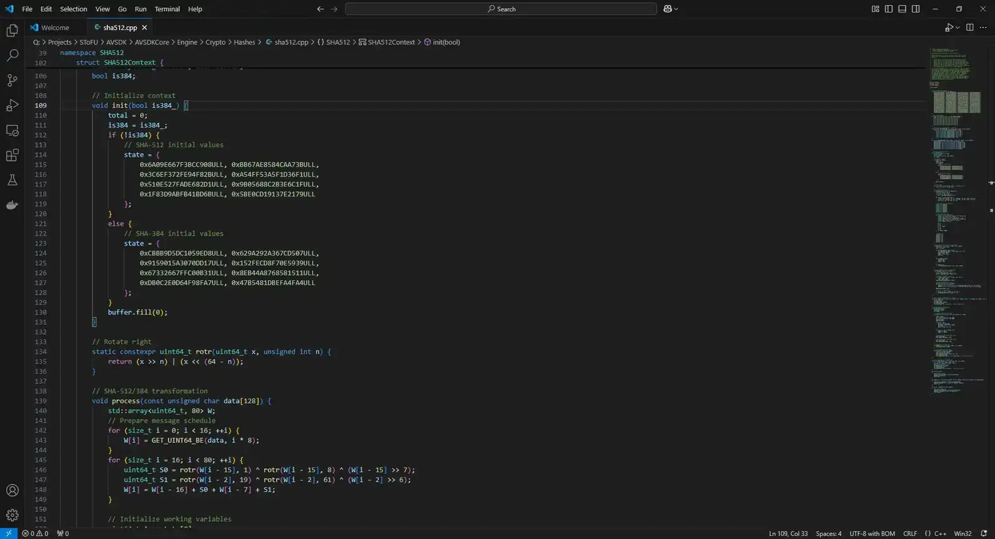Toggle the secondary side bar visibility
This screenshot has width=995, height=539.
click(x=916, y=9)
